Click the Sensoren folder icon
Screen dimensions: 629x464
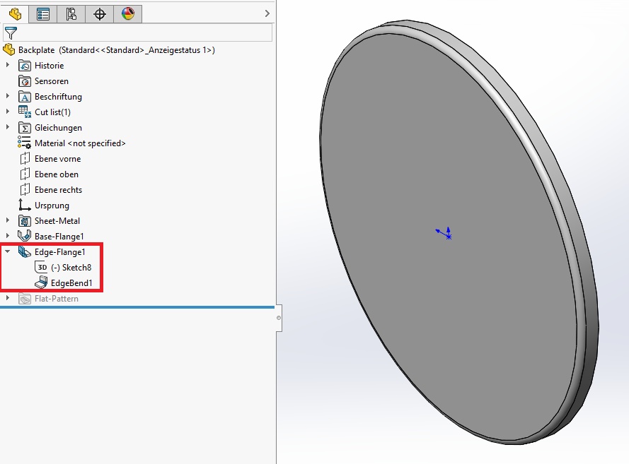pos(25,81)
